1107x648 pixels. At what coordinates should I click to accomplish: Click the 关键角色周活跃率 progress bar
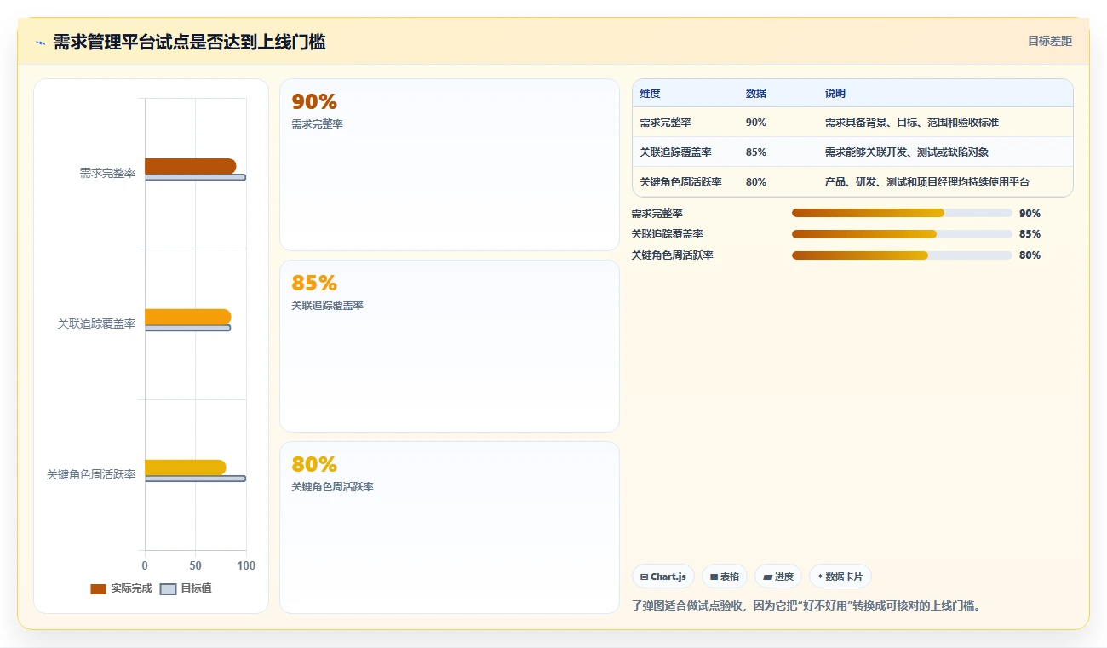click(x=902, y=255)
